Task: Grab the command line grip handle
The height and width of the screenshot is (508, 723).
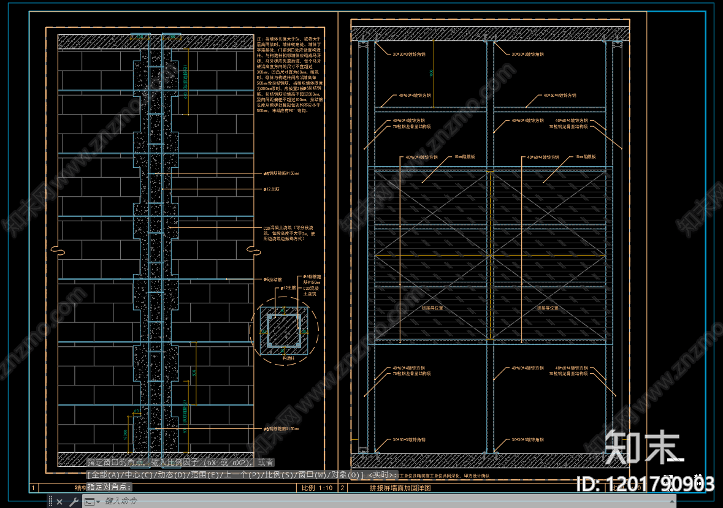Action: [x=51, y=501]
